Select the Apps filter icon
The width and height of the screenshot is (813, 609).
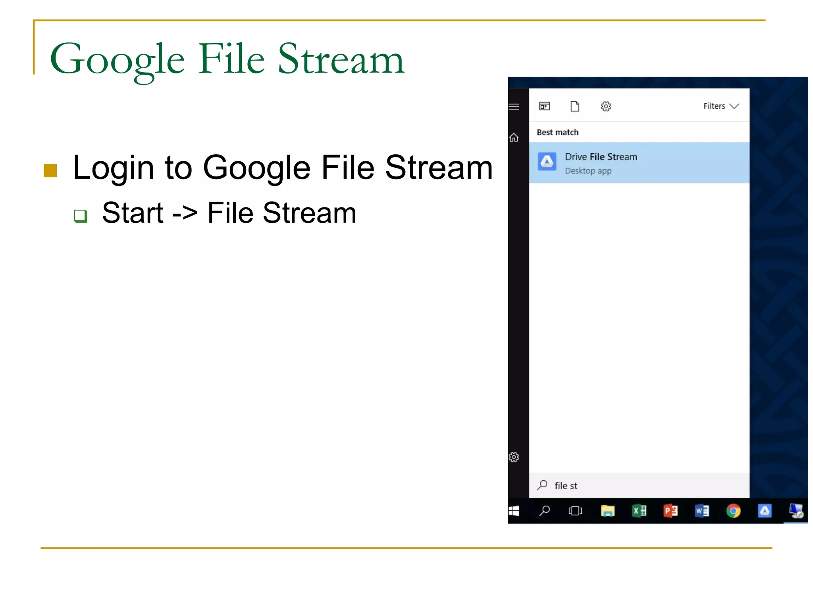(545, 106)
